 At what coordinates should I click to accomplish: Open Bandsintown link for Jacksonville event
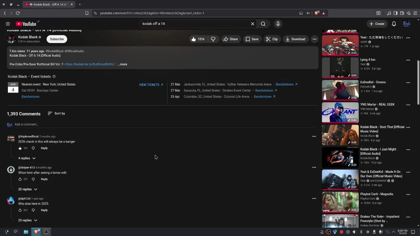[x=286, y=84]
